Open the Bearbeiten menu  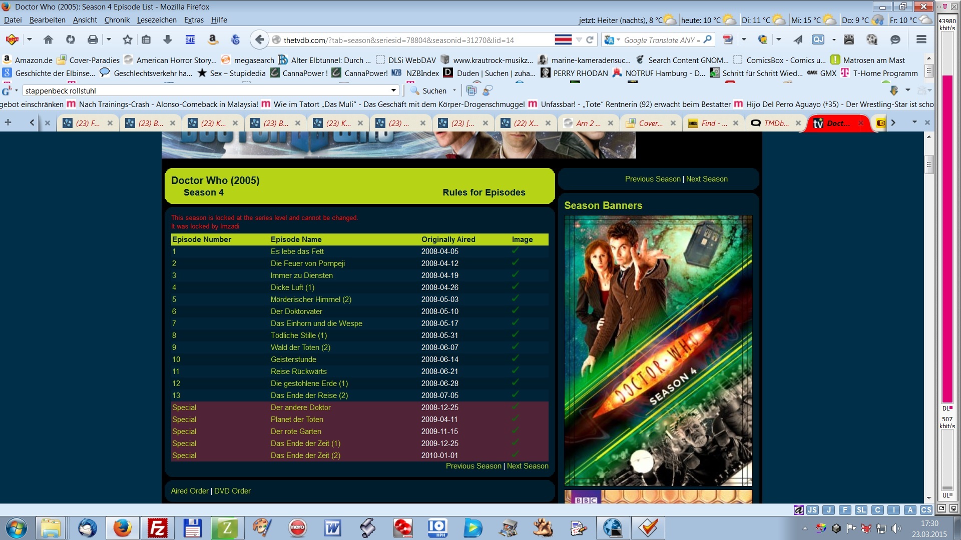click(x=48, y=20)
